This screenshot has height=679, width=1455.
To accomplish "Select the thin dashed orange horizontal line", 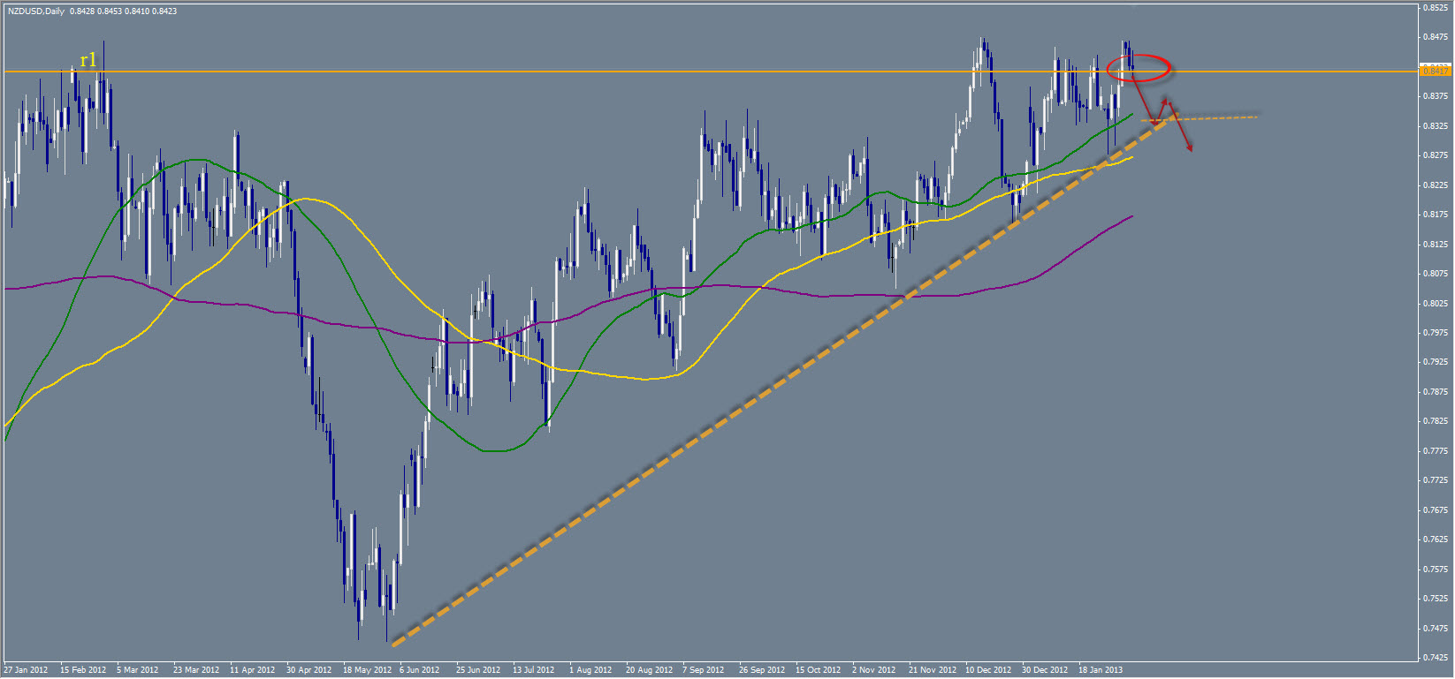I will (x=1220, y=117).
